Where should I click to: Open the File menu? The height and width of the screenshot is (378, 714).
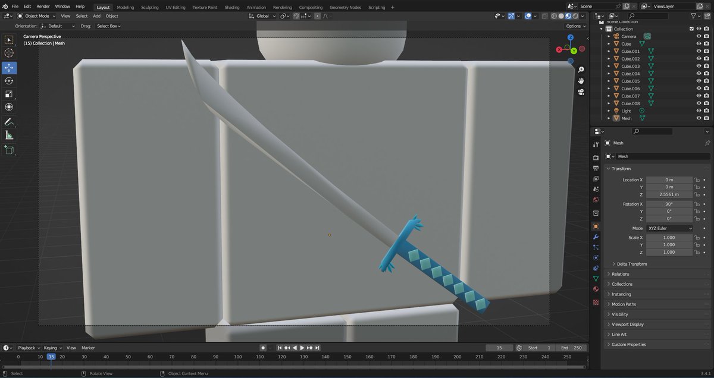[x=15, y=6]
